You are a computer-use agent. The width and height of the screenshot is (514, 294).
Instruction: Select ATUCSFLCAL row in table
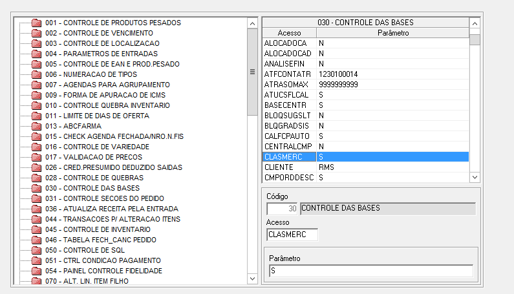(x=365, y=95)
